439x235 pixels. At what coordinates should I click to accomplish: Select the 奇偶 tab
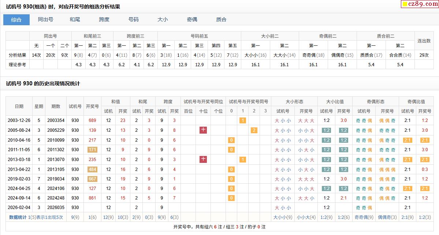pyautogui.click(x=192, y=20)
